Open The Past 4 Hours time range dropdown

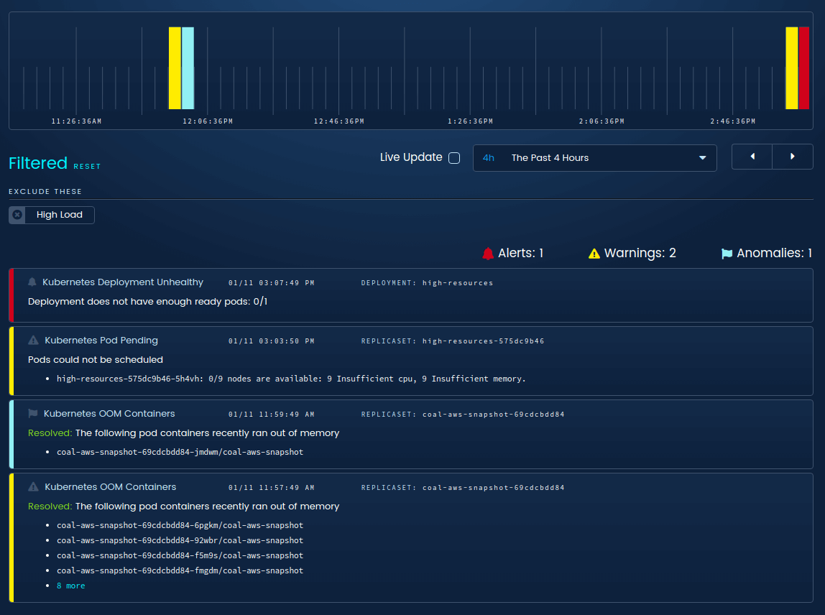(x=594, y=157)
